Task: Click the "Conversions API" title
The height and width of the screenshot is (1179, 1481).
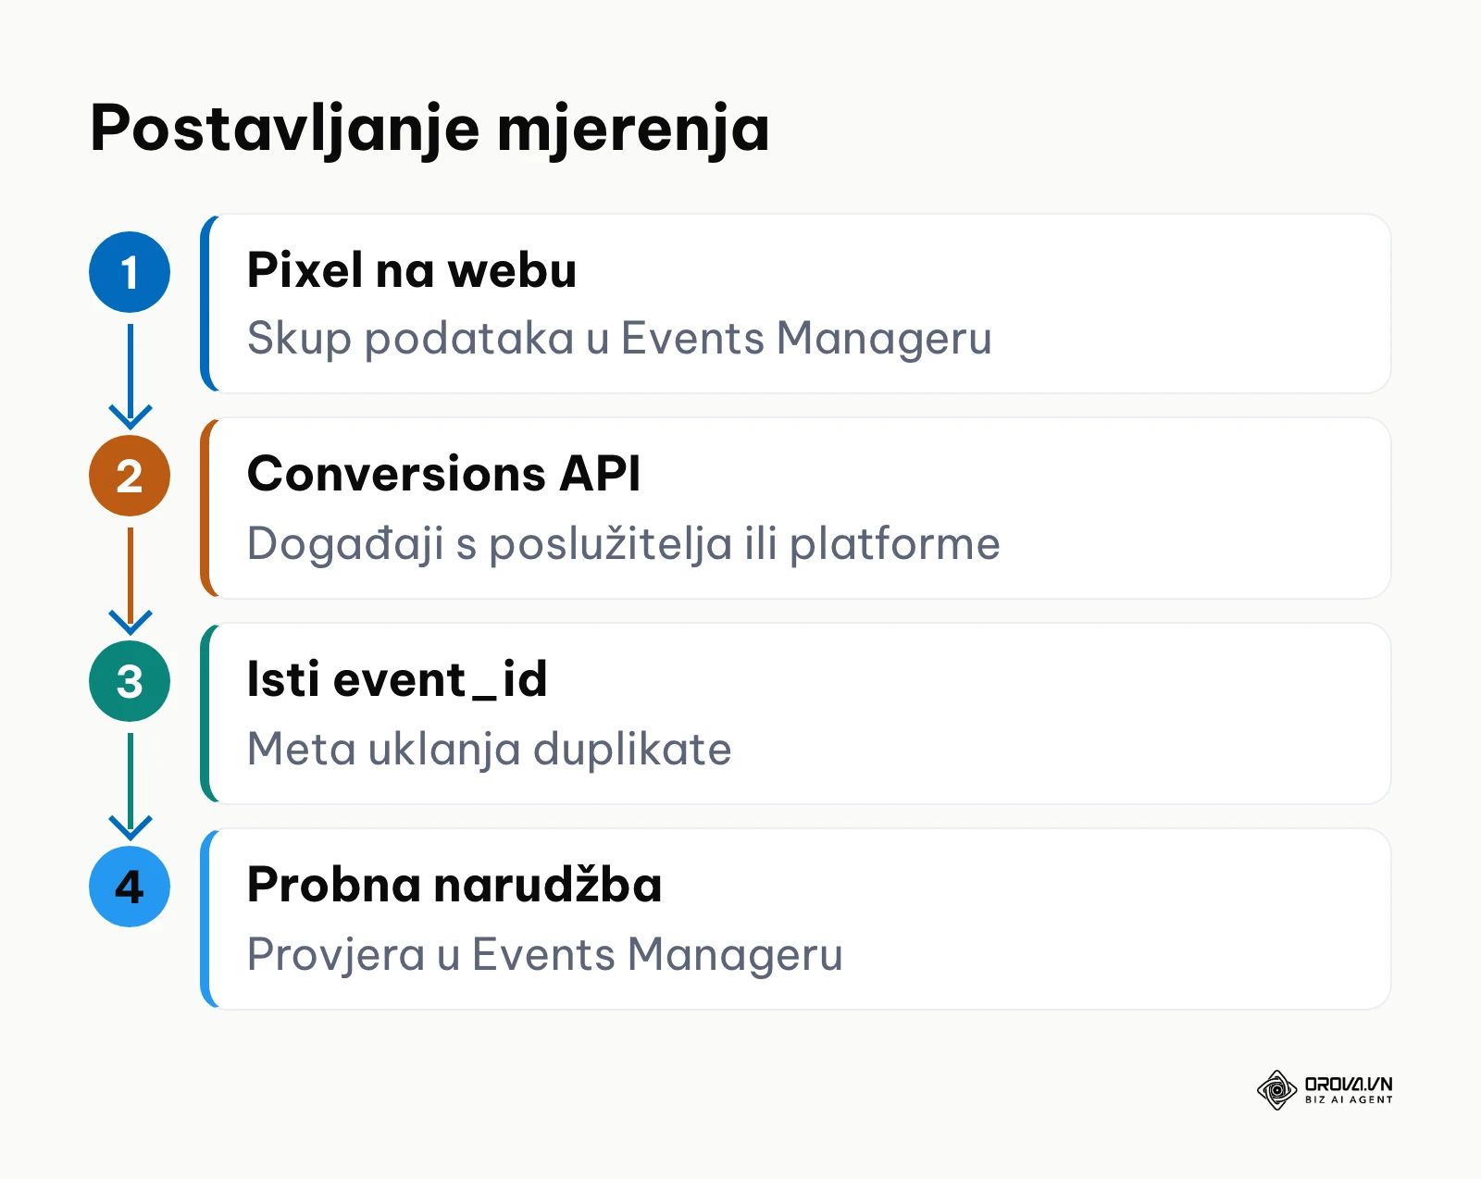Action: click(x=443, y=474)
